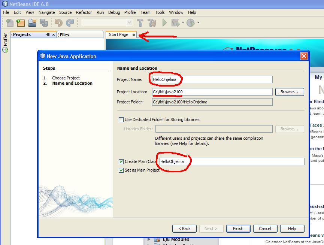324x245 pixels.
Task: Click the Clean and Build icon
Action: click(x=152, y=22)
